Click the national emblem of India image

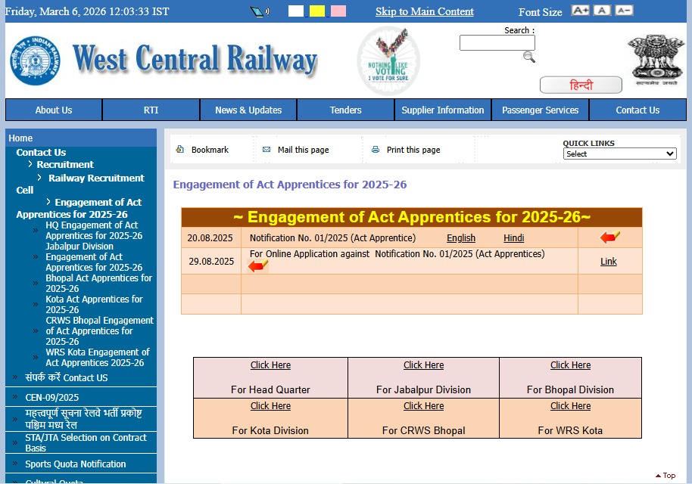[x=656, y=60]
